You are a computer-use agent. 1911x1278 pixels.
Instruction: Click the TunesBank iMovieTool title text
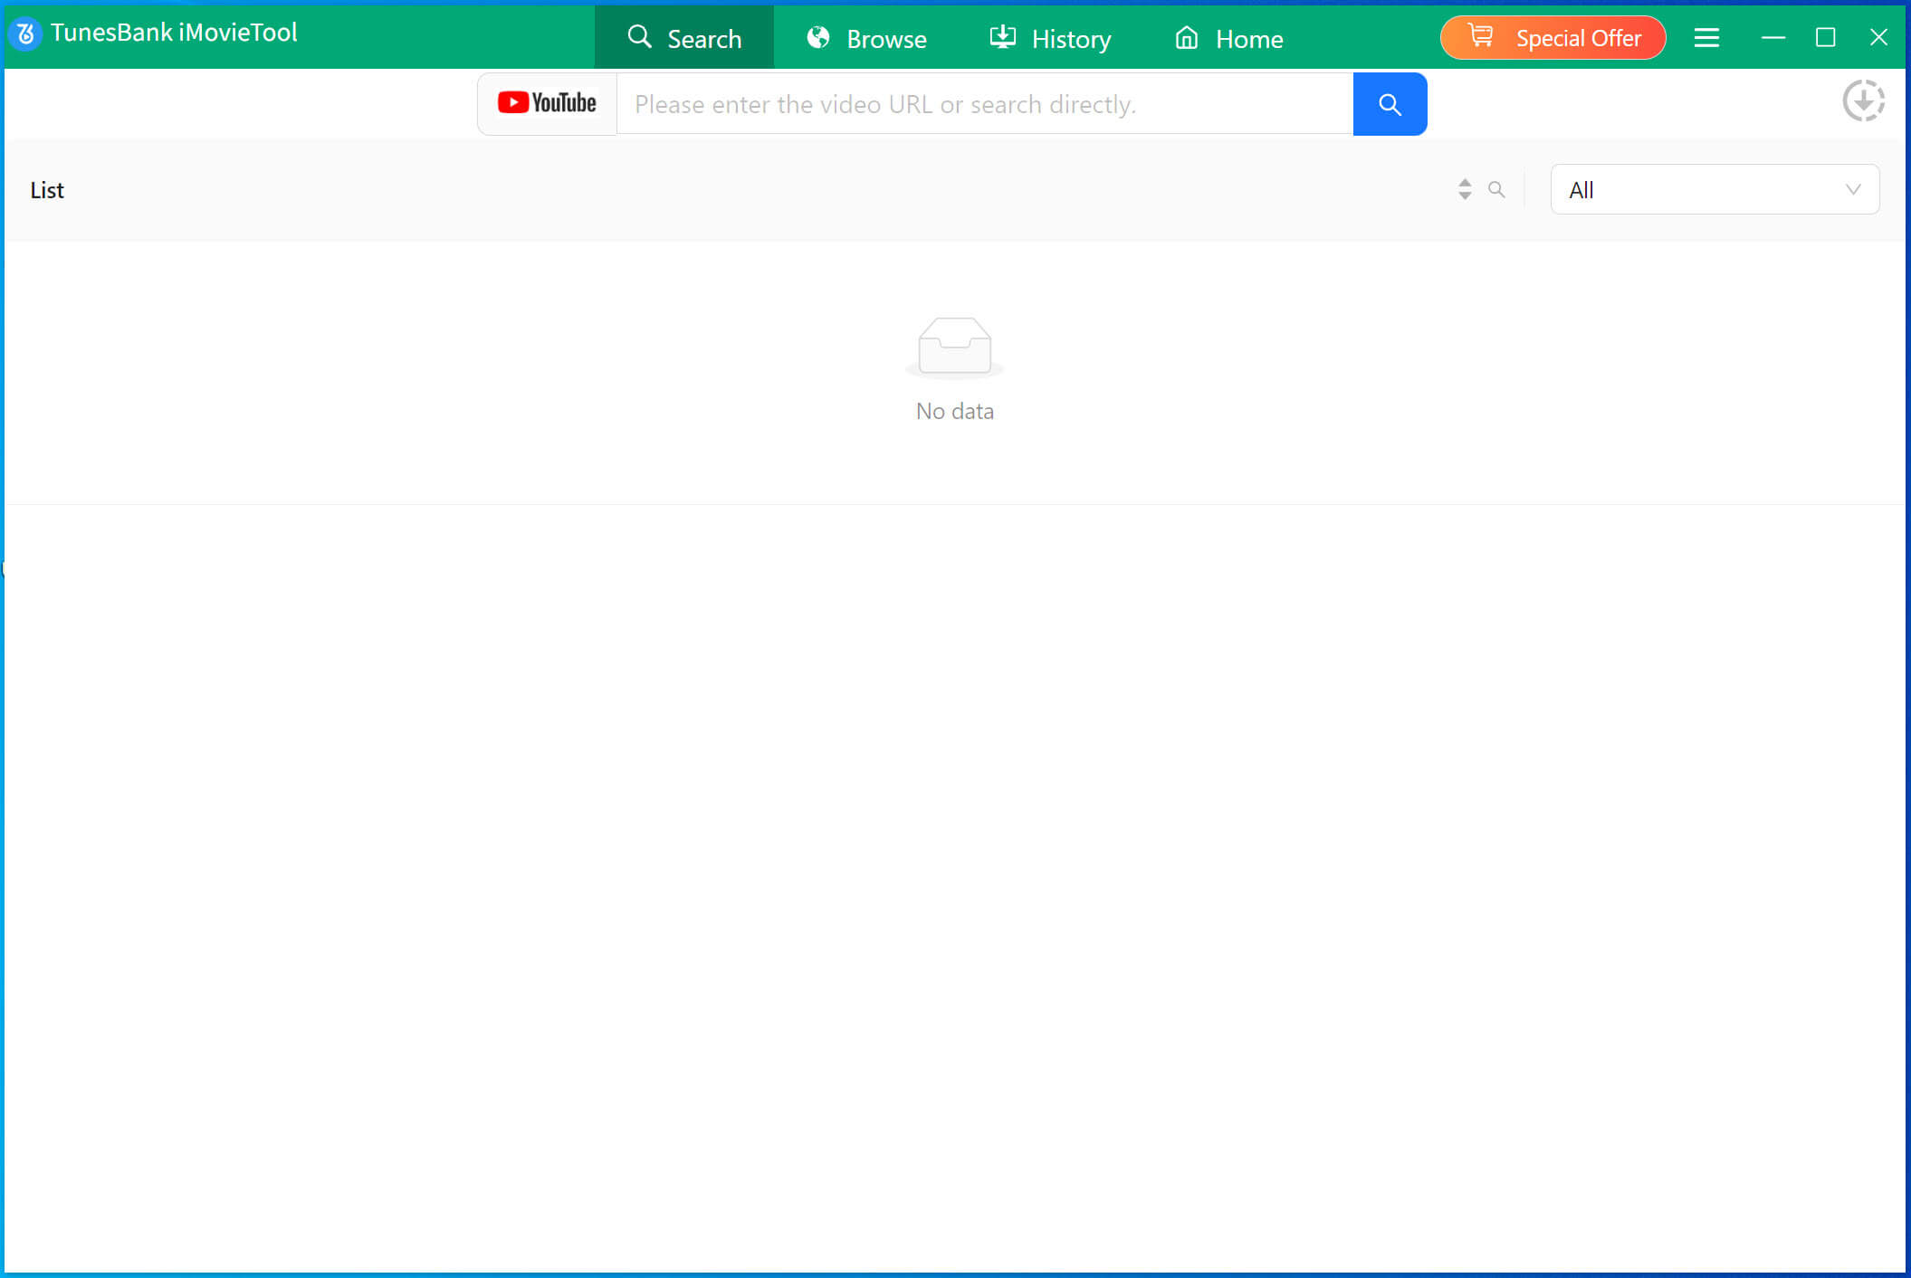(174, 33)
